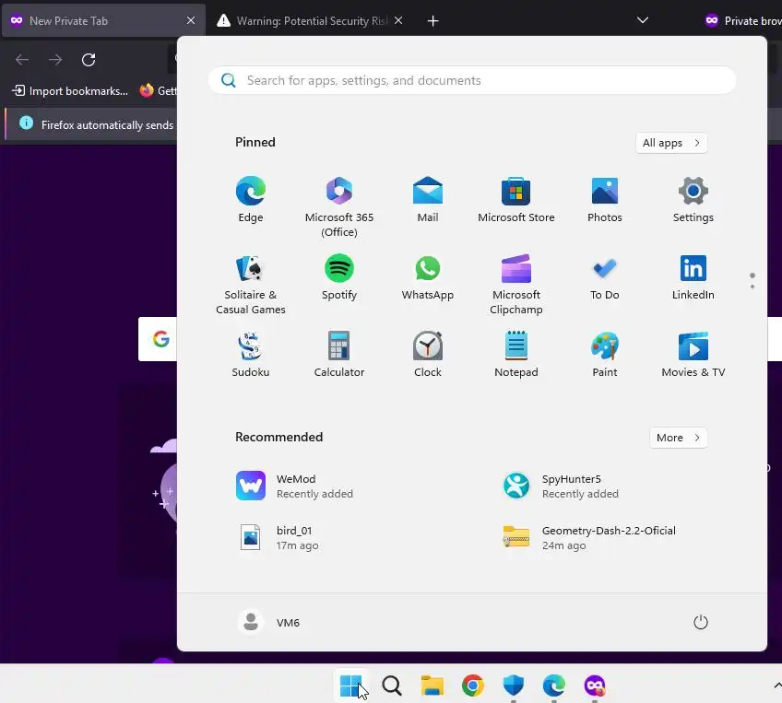Launch Microsoft 365 (Office)
The image size is (782, 703).
[339, 206]
